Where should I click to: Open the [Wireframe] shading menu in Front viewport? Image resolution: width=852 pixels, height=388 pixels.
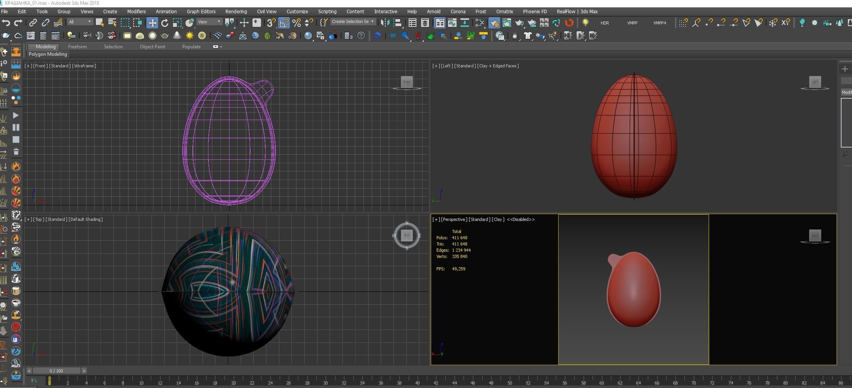(84, 66)
